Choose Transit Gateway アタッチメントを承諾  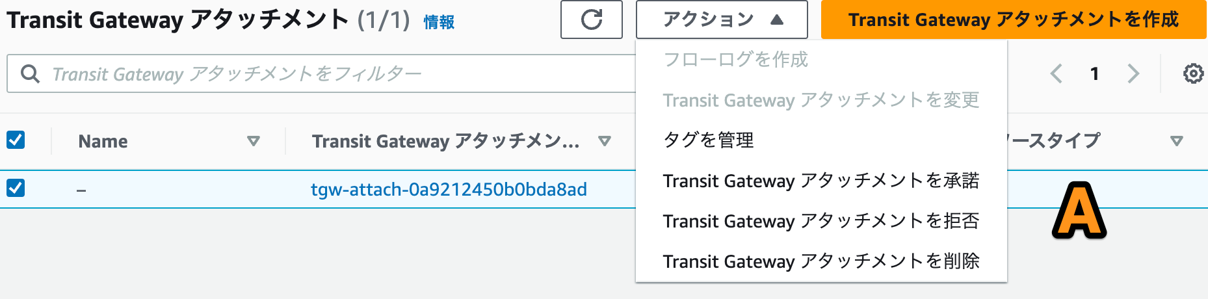point(821,180)
